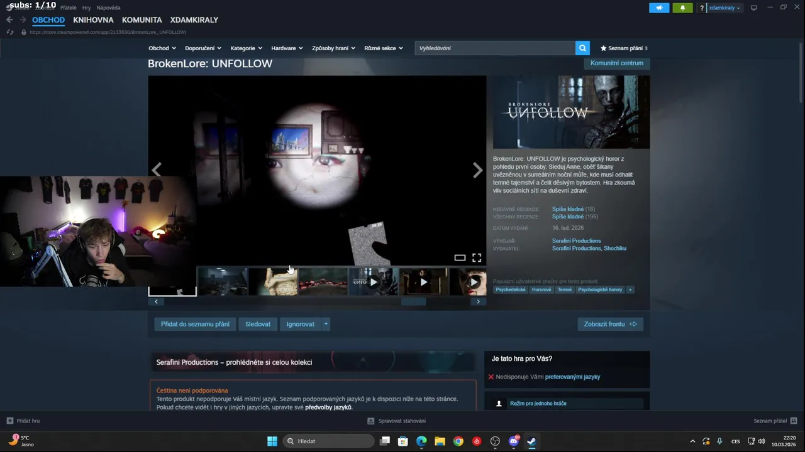Image resolution: width=805 pixels, height=452 pixels.
Task: Slide thumbnail strip left with the arrow
Action: click(156, 301)
